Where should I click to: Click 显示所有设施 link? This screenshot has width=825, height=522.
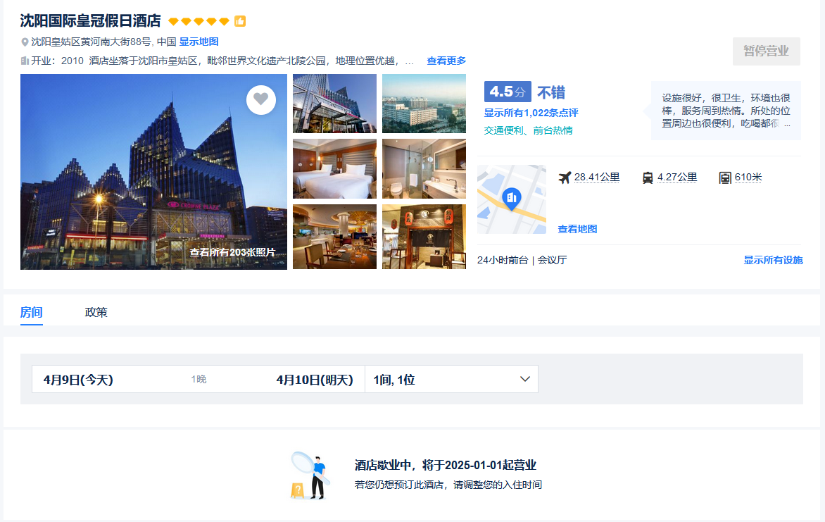772,260
